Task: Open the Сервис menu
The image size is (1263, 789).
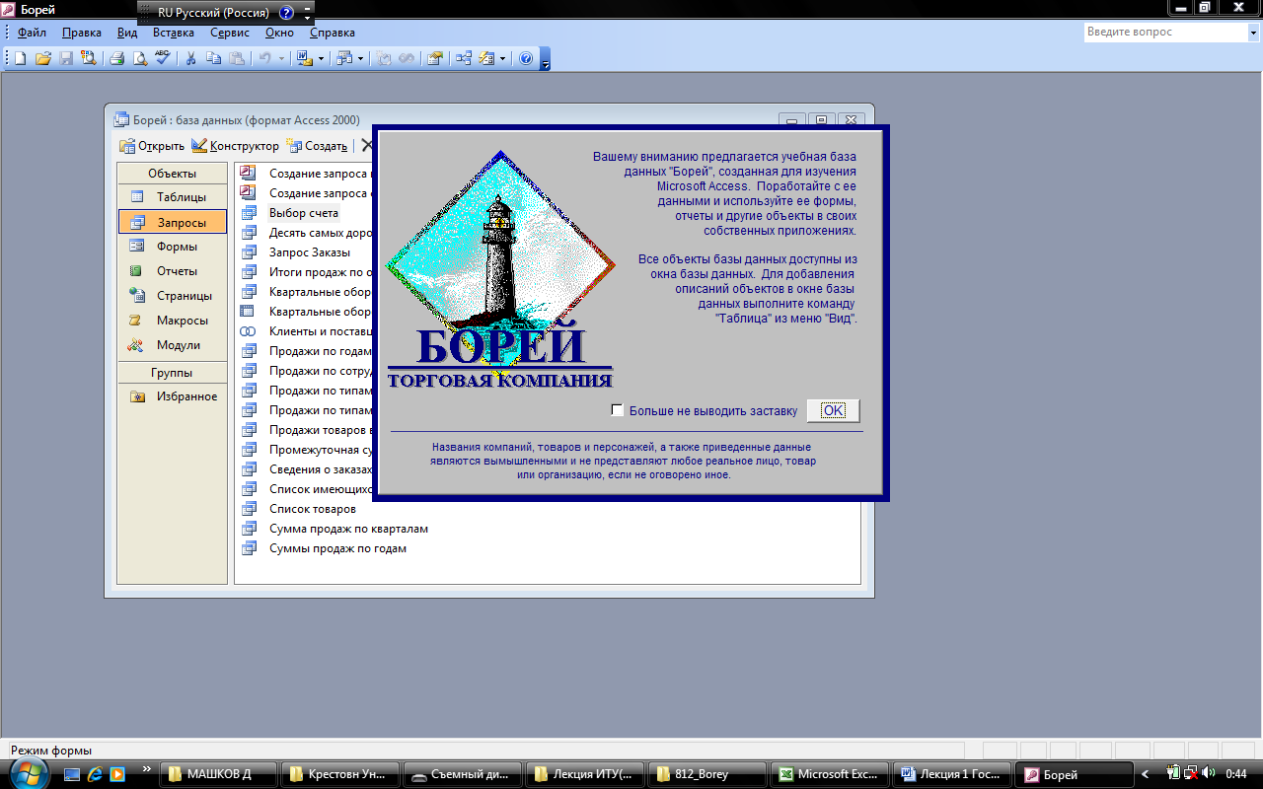Action: click(230, 33)
